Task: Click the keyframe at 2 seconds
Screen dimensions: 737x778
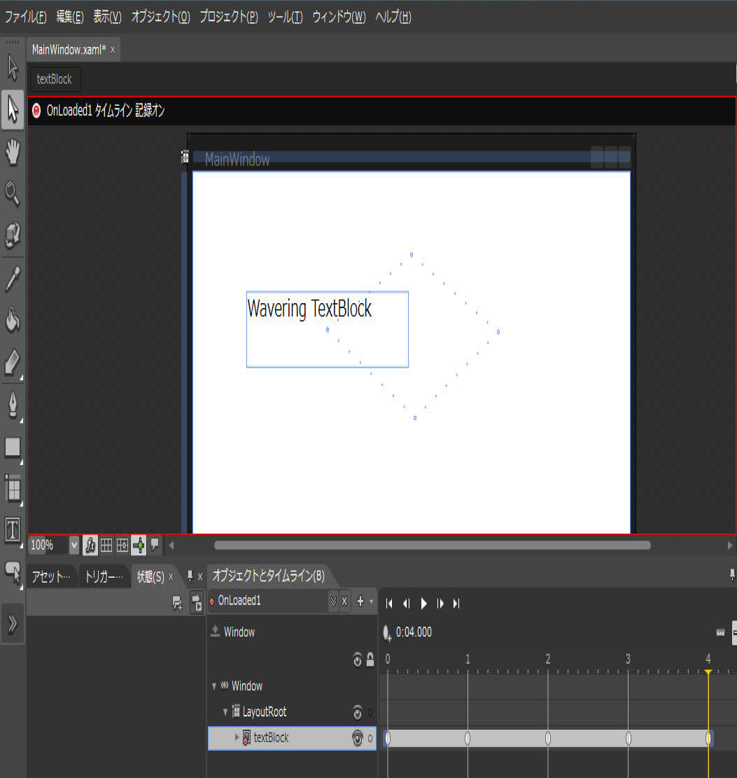Action: tap(548, 738)
